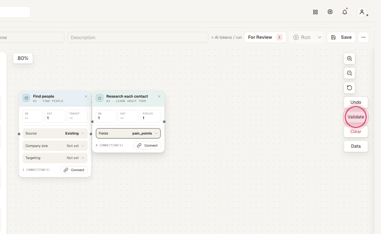Open the Source dropdown set to Existing
Image resolution: width=381 pixels, height=234 pixels.
point(55,133)
